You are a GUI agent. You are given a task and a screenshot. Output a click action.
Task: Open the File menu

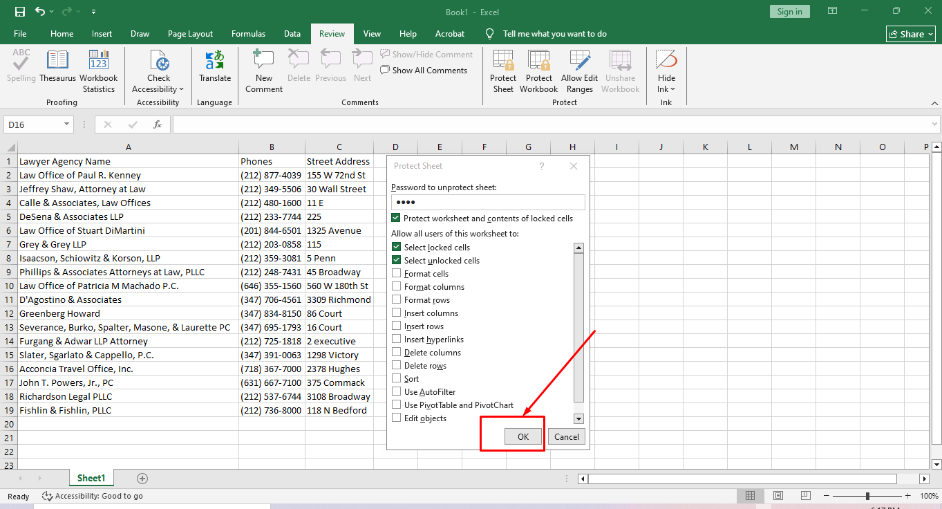tap(20, 34)
